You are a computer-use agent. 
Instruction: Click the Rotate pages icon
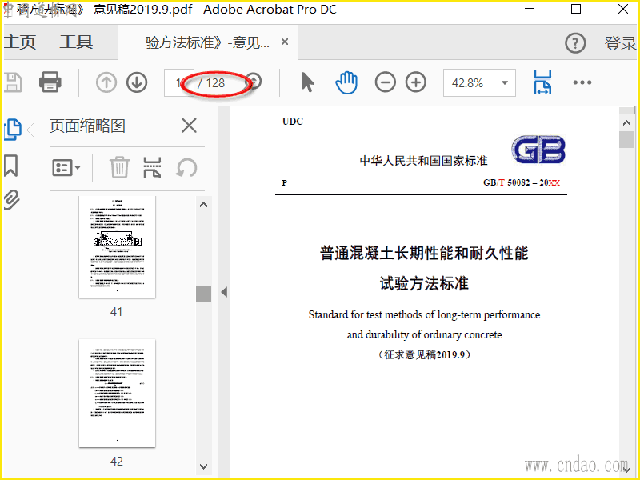click(186, 168)
